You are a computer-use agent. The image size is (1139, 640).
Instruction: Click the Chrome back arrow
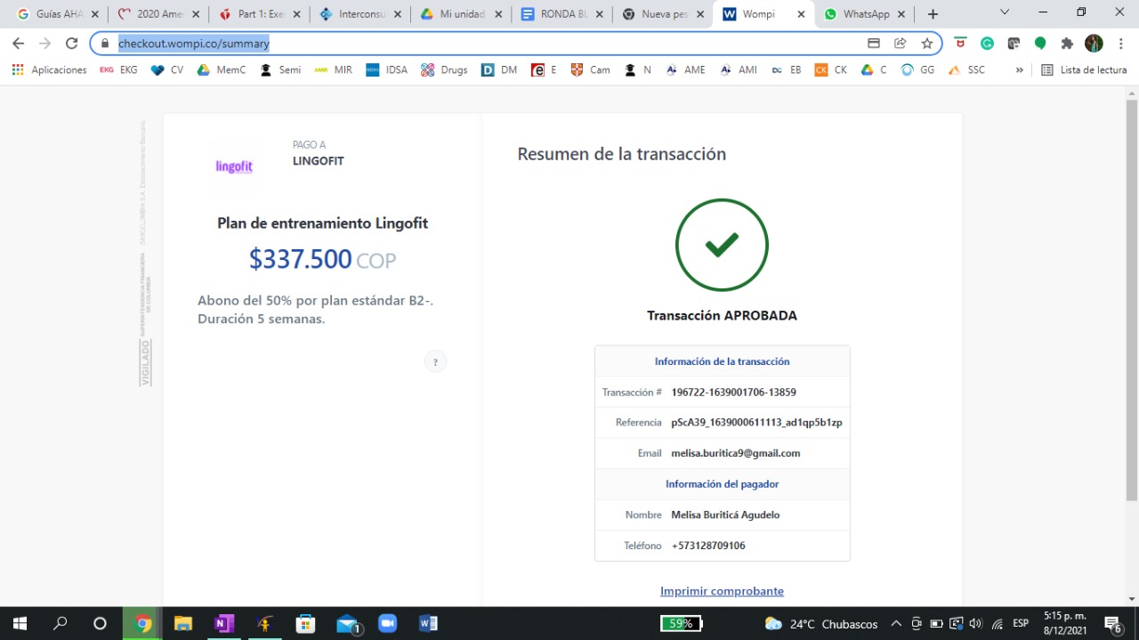click(19, 44)
